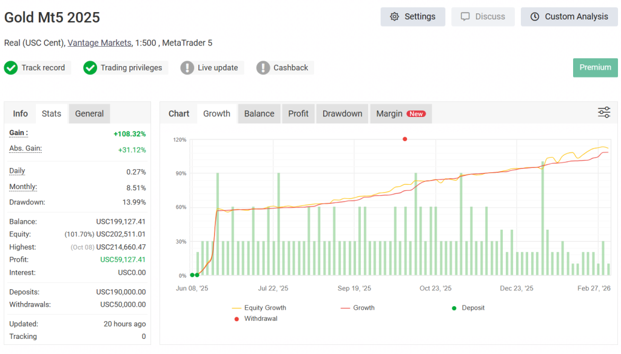Viewport: 621px width, 354px height.
Task: Click the Trading privileges green checkmark icon
Action: point(90,68)
